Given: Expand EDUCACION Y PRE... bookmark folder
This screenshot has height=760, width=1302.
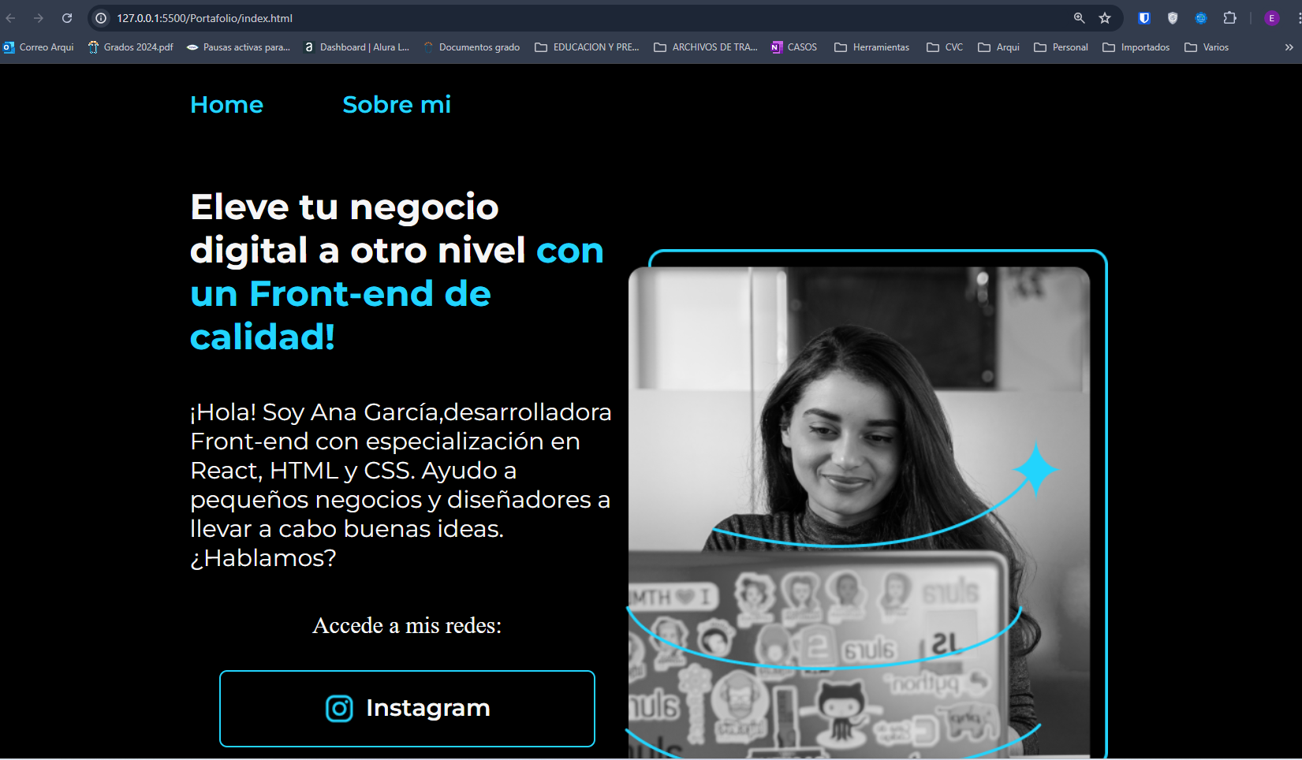Looking at the screenshot, I should pos(588,47).
